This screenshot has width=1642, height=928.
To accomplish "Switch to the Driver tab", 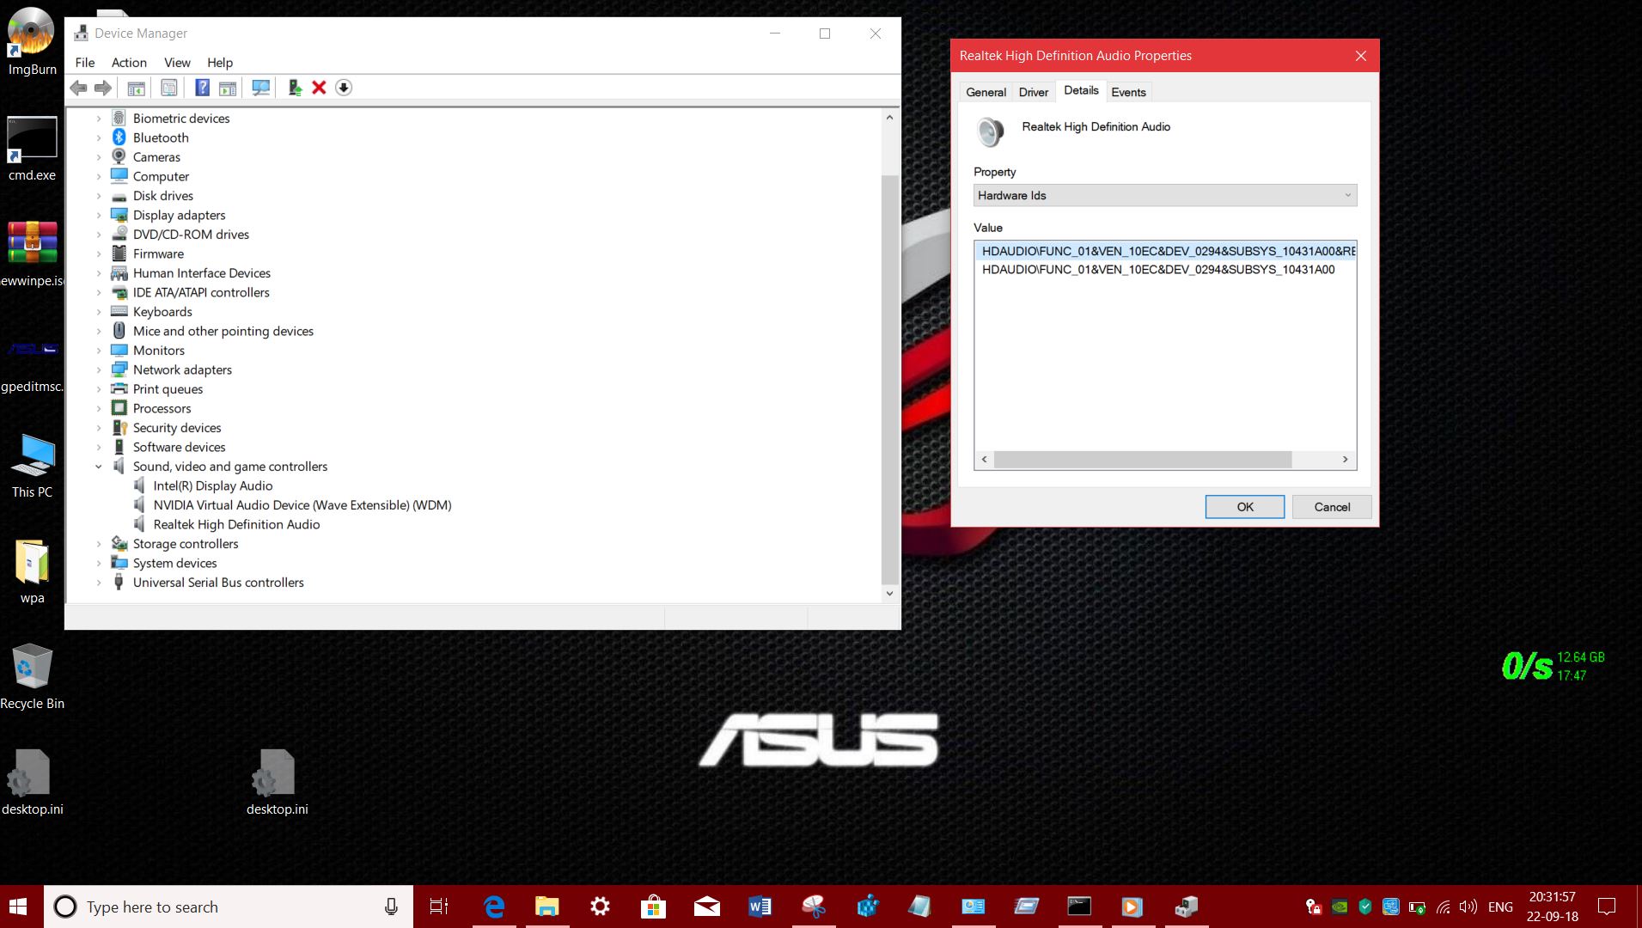I will (x=1034, y=92).
